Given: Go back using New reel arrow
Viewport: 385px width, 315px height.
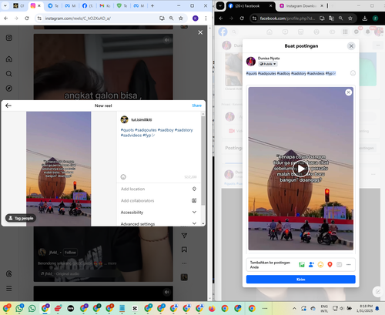Looking at the screenshot, I should (8, 106).
